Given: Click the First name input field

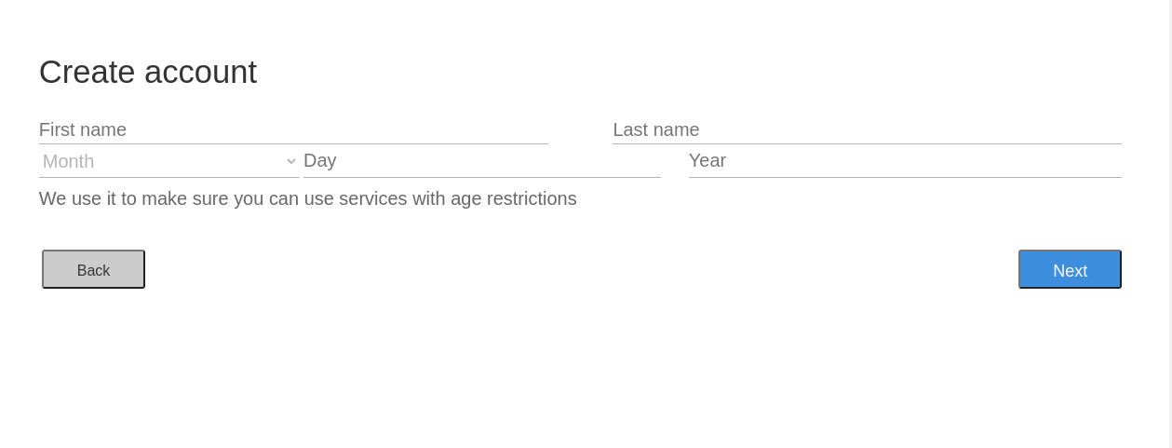Looking at the screenshot, I should (293, 130).
